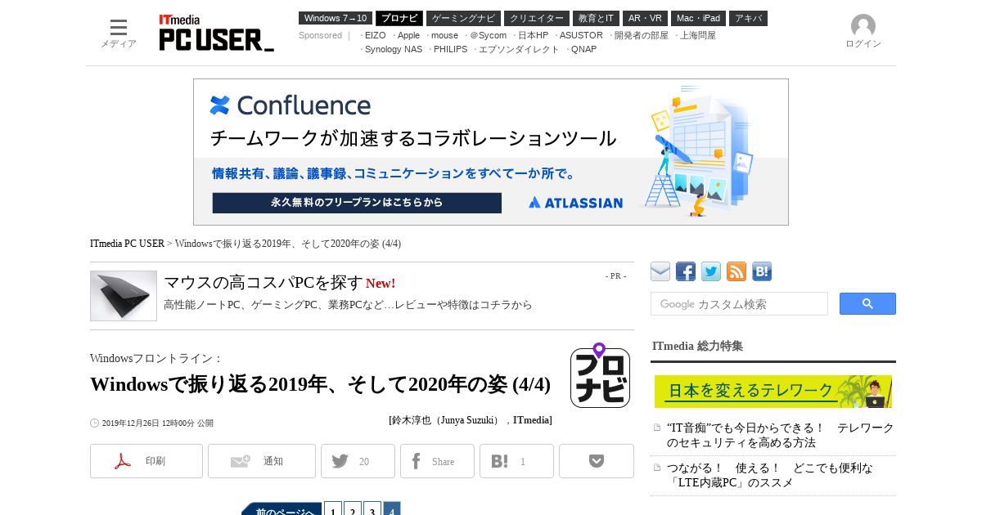The height and width of the screenshot is (515, 982).
Task: Click the Facebook Share button
Action: tap(437, 461)
